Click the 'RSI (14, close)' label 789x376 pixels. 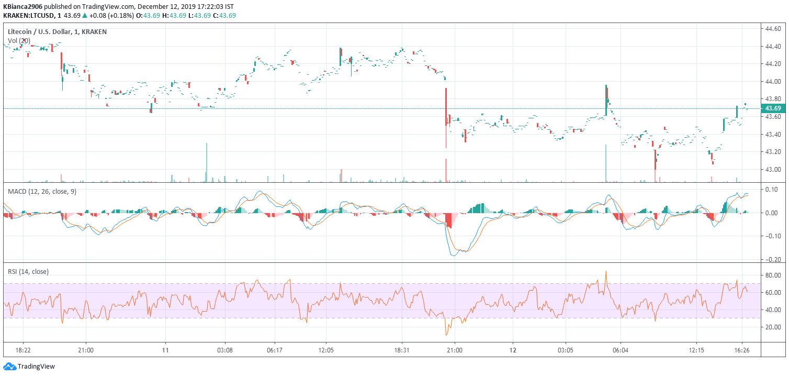pos(28,272)
